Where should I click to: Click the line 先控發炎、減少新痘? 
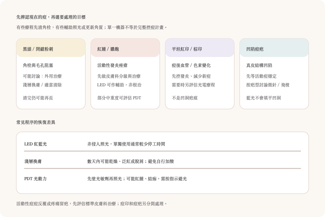(191, 76)
